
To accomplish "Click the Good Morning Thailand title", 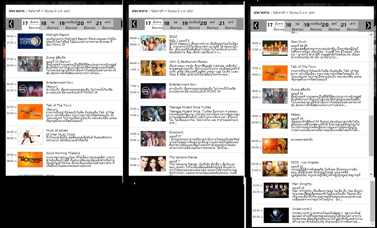I will [x=63, y=153].
